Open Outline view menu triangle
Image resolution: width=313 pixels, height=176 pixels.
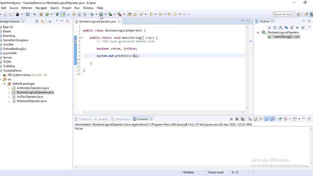tap(310, 27)
